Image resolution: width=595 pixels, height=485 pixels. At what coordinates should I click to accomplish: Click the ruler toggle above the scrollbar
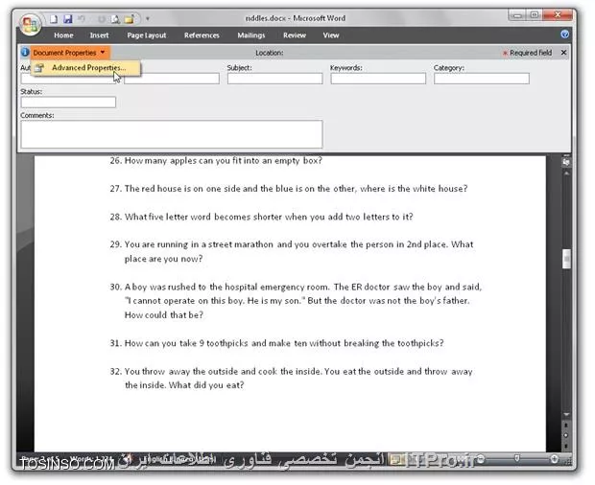(566, 162)
